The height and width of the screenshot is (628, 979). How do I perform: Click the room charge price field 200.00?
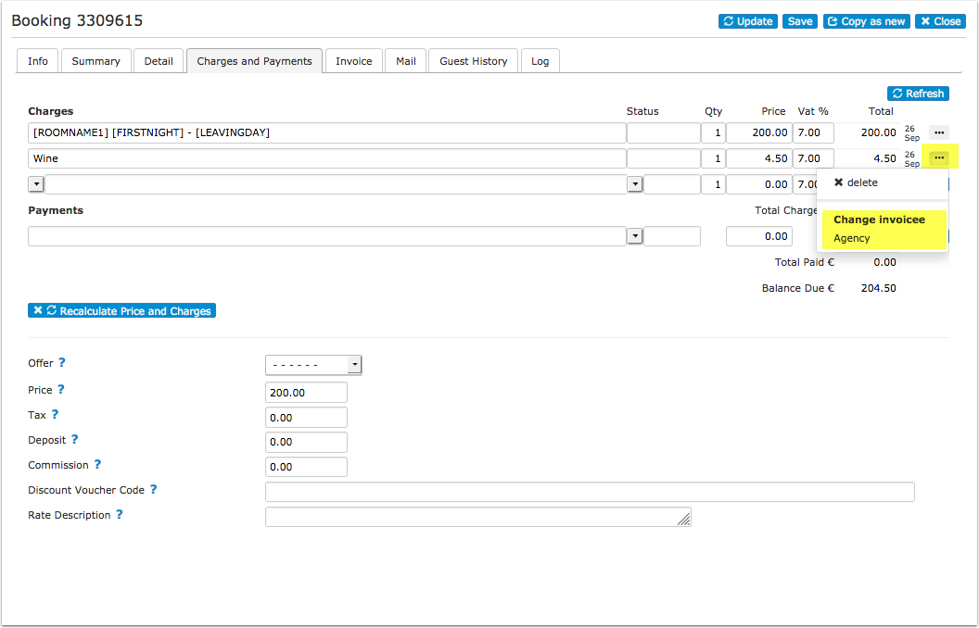(x=758, y=132)
